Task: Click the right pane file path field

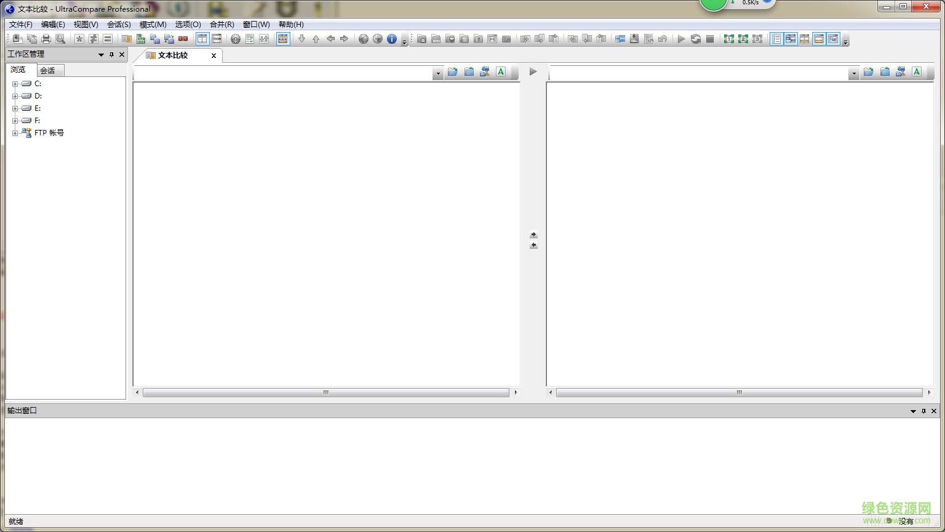Action: (x=698, y=73)
